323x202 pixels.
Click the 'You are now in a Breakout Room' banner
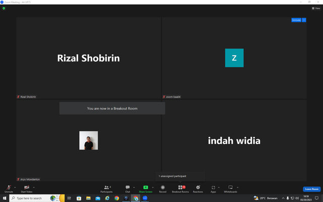pyautogui.click(x=112, y=109)
